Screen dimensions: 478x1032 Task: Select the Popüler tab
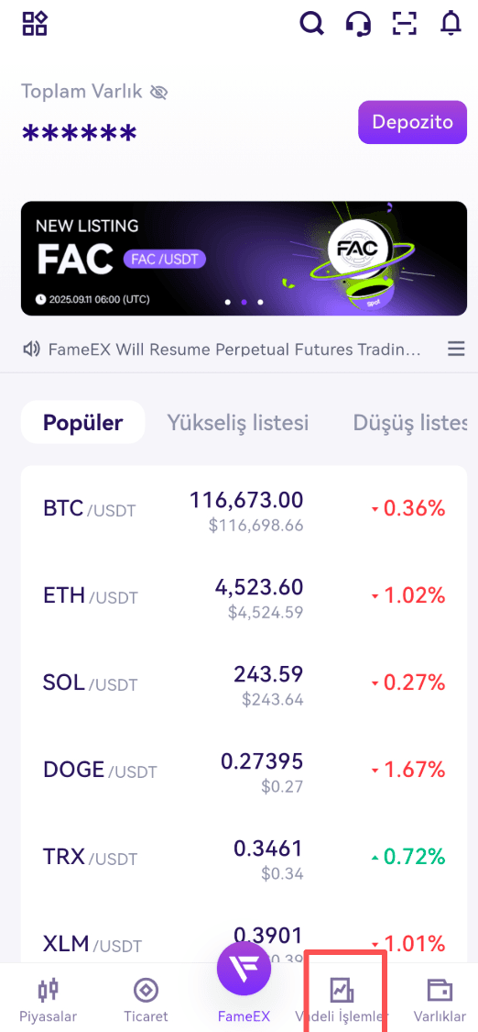click(x=82, y=422)
